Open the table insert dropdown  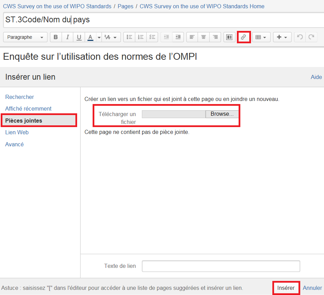click(x=261, y=37)
